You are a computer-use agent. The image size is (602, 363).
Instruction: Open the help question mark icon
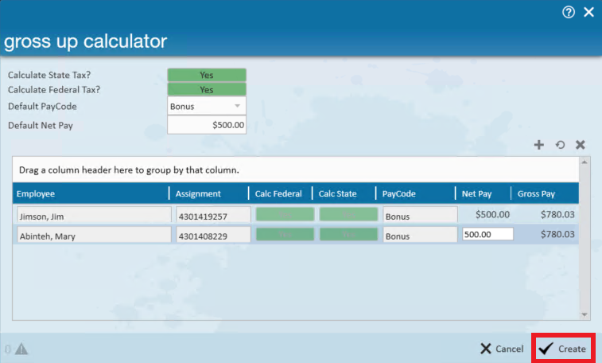tap(569, 12)
